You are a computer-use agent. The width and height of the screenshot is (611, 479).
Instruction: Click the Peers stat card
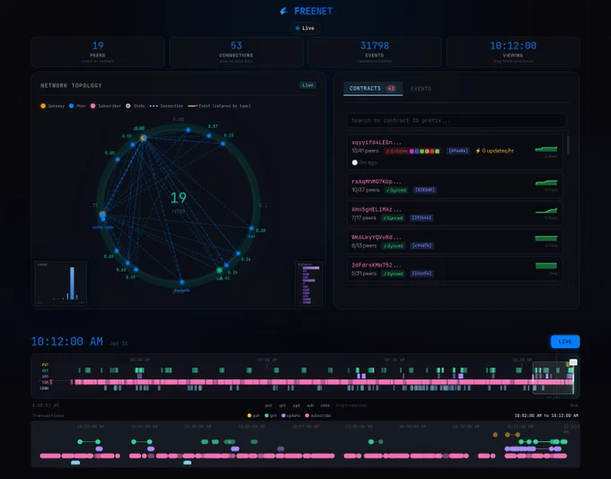point(97,52)
